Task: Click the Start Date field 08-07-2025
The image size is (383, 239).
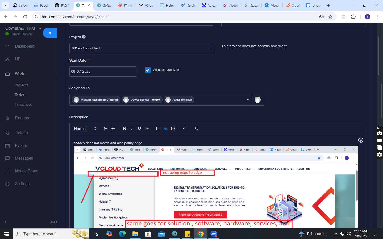Action: click(103, 71)
